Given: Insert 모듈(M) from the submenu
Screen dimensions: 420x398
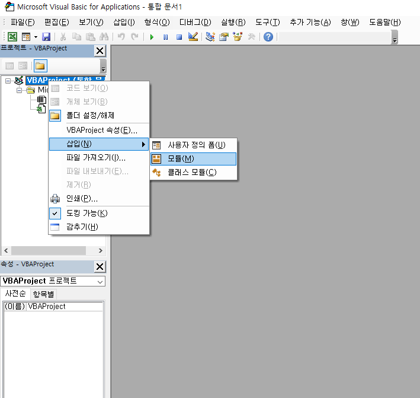Looking at the screenshot, I should pos(193,159).
